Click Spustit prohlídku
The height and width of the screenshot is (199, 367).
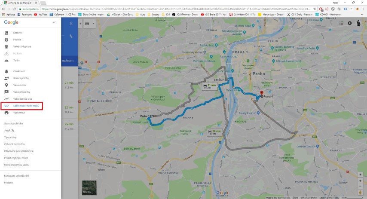(13, 124)
